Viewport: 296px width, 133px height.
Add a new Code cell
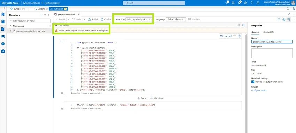coord(142,98)
